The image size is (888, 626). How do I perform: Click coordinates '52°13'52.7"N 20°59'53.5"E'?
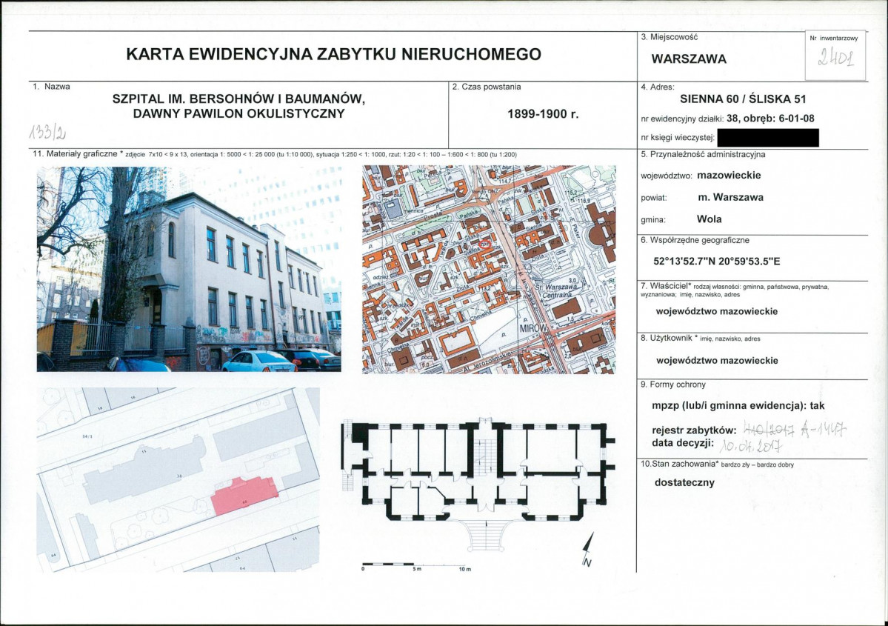(x=716, y=262)
